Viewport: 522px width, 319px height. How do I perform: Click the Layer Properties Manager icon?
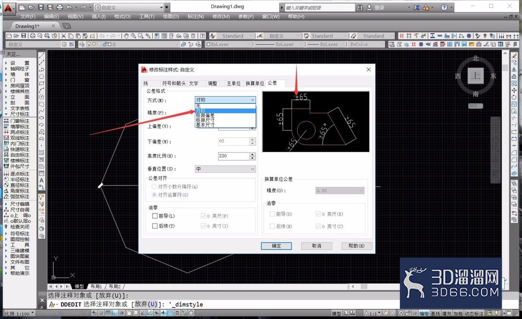pos(82,44)
